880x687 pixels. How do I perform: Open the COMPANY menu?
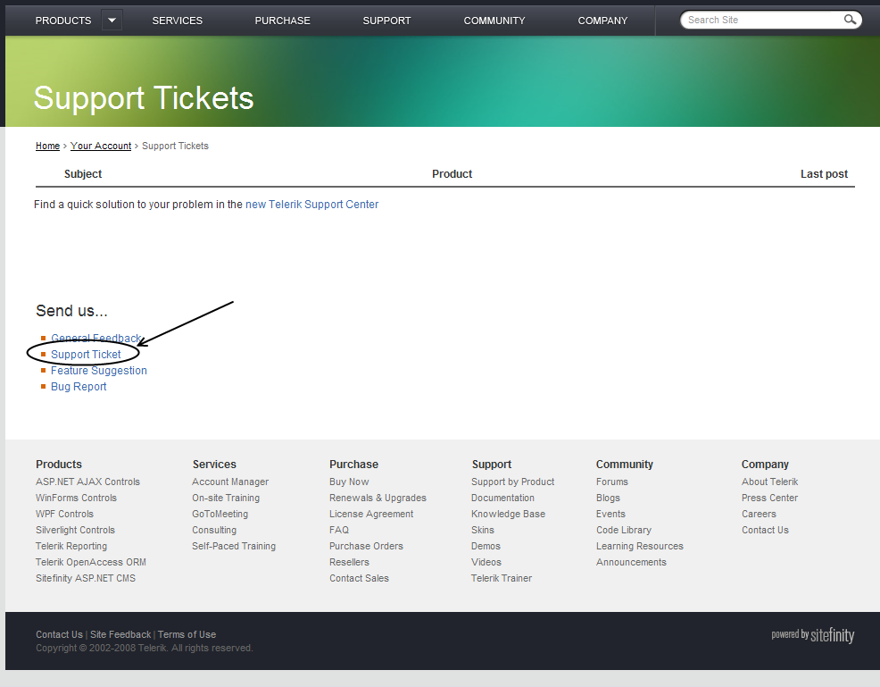tap(602, 21)
